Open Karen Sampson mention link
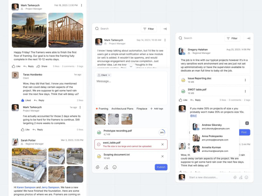This screenshot has height=196, width=262. (x=26, y=187)
